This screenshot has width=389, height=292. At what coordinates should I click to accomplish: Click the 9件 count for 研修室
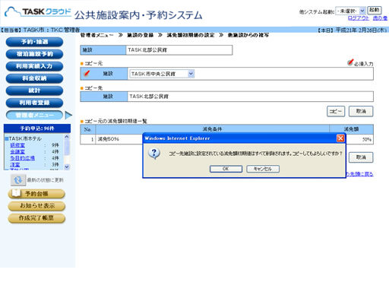tap(55, 145)
